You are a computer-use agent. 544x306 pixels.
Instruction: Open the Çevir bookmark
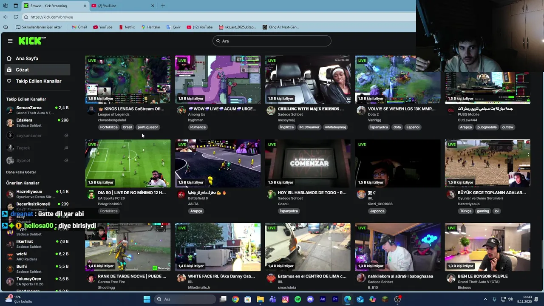click(173, 27)
